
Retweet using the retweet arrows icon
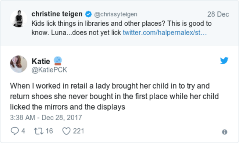point(39,131)
